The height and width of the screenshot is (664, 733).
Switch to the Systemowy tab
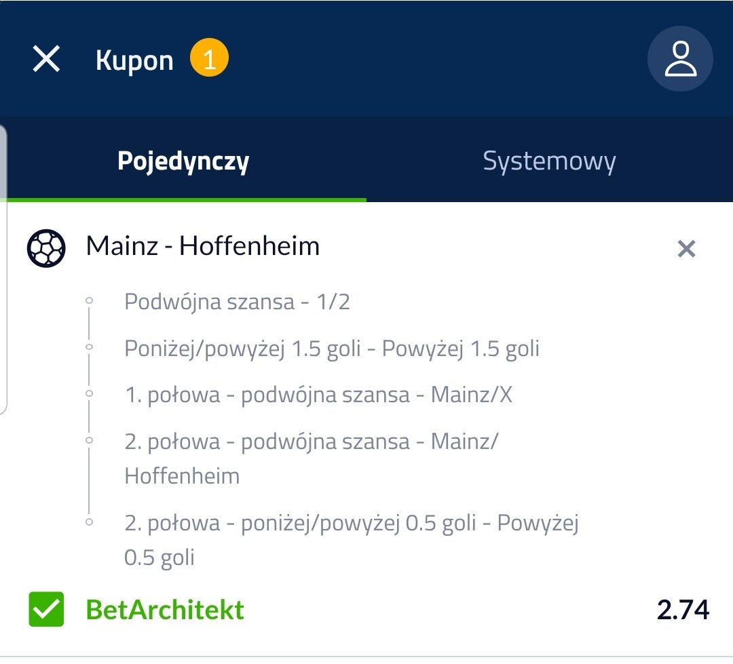[549, 161]
